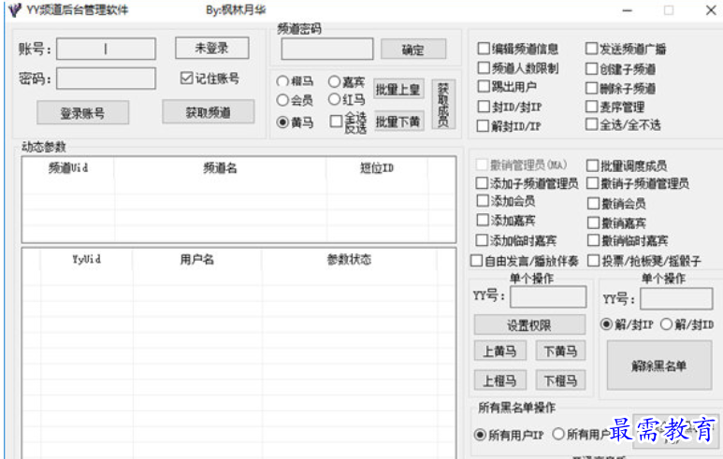Click the YyUid column header
The width and height of the screenshot is (723, 459).
coord(87,259)
